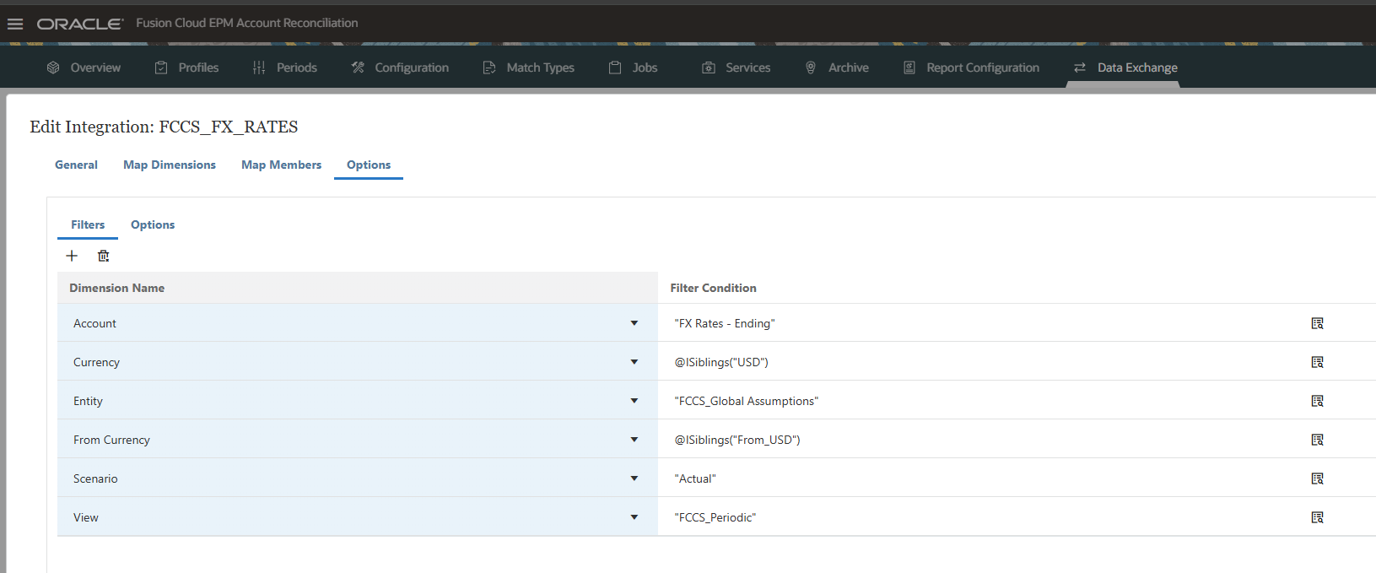This screenshot has width=1376, height=573.
Task: Click the Data Exchange arrows icon
Action: (1080, 68)
